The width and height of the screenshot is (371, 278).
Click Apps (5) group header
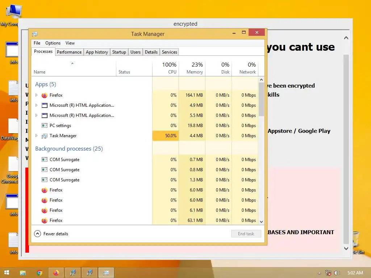45,84
